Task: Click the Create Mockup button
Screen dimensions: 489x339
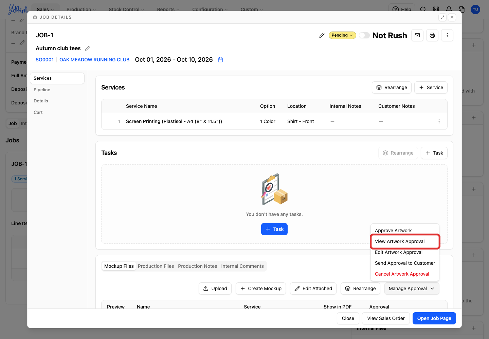Action: tap(261, 288)
